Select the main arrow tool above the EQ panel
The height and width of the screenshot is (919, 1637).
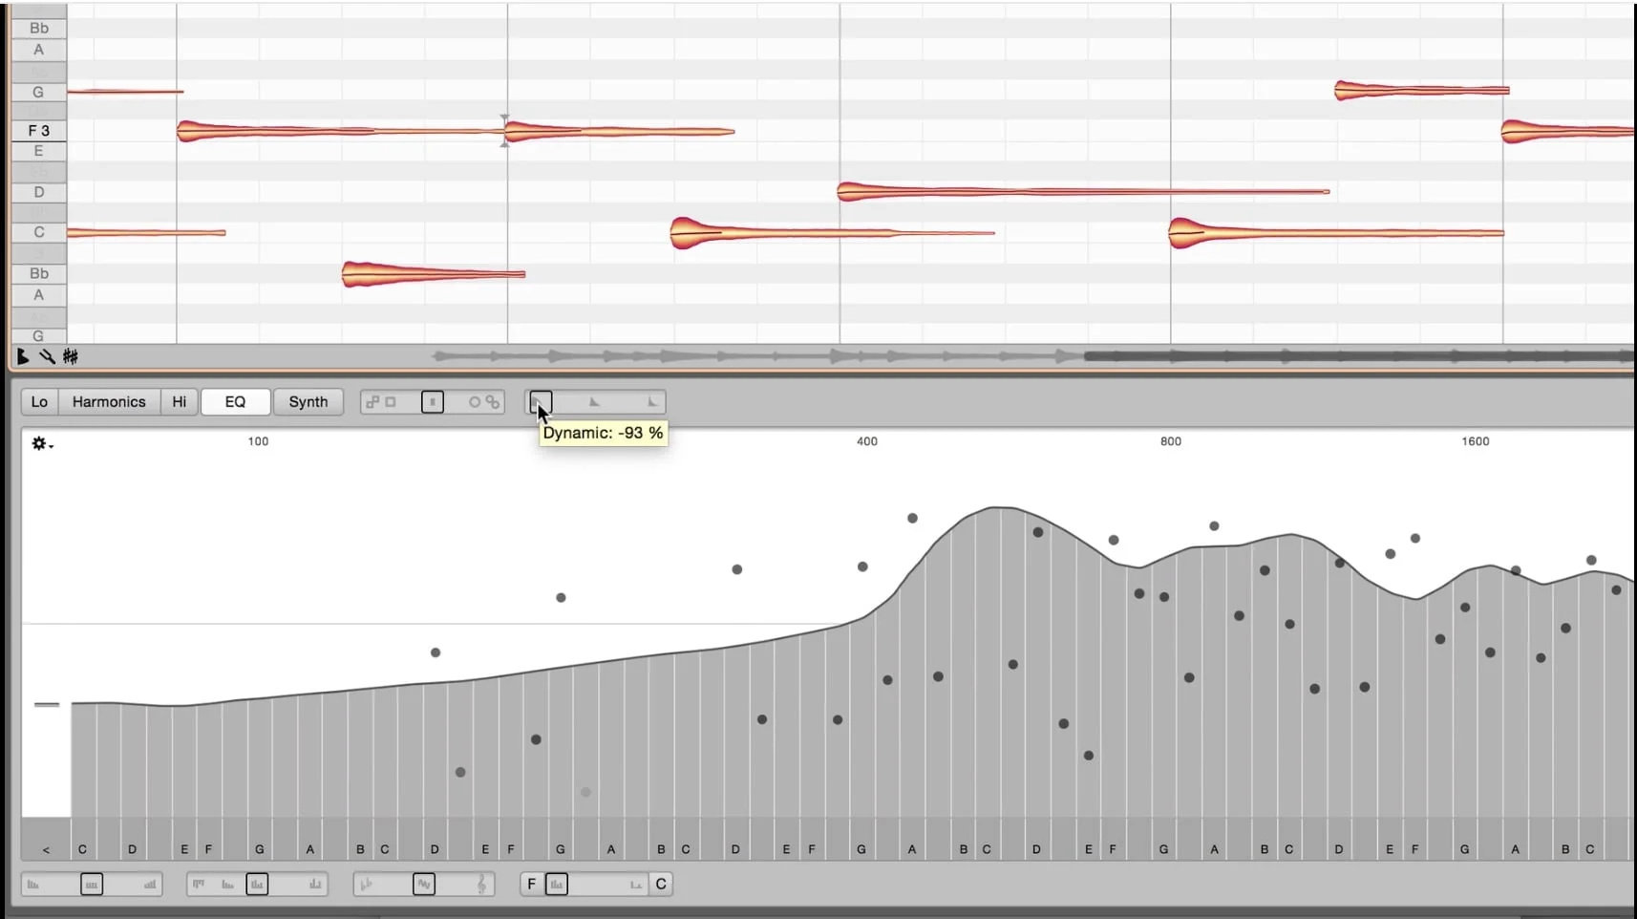click(x=23, y=356)
